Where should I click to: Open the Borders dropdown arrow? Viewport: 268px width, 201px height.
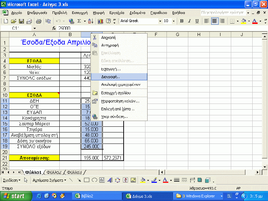(x=238, y=21)
